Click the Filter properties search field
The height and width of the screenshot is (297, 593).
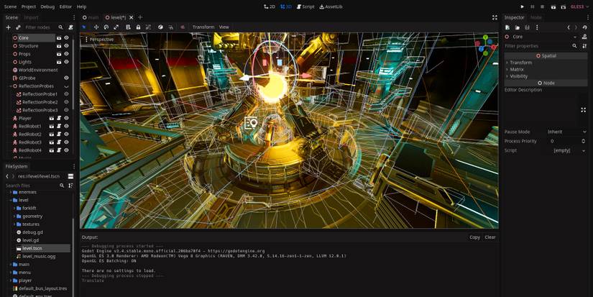pos(537,45)
